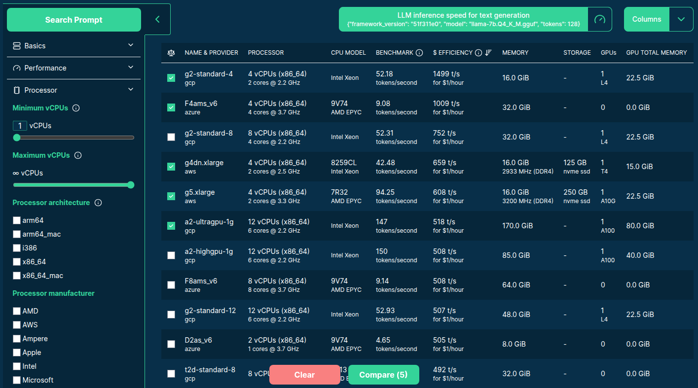The width and height of the screenshot is (698, 388).
Task: Select the a2-highgpu-1g row checkbox
Action: (x=171, y=255)
